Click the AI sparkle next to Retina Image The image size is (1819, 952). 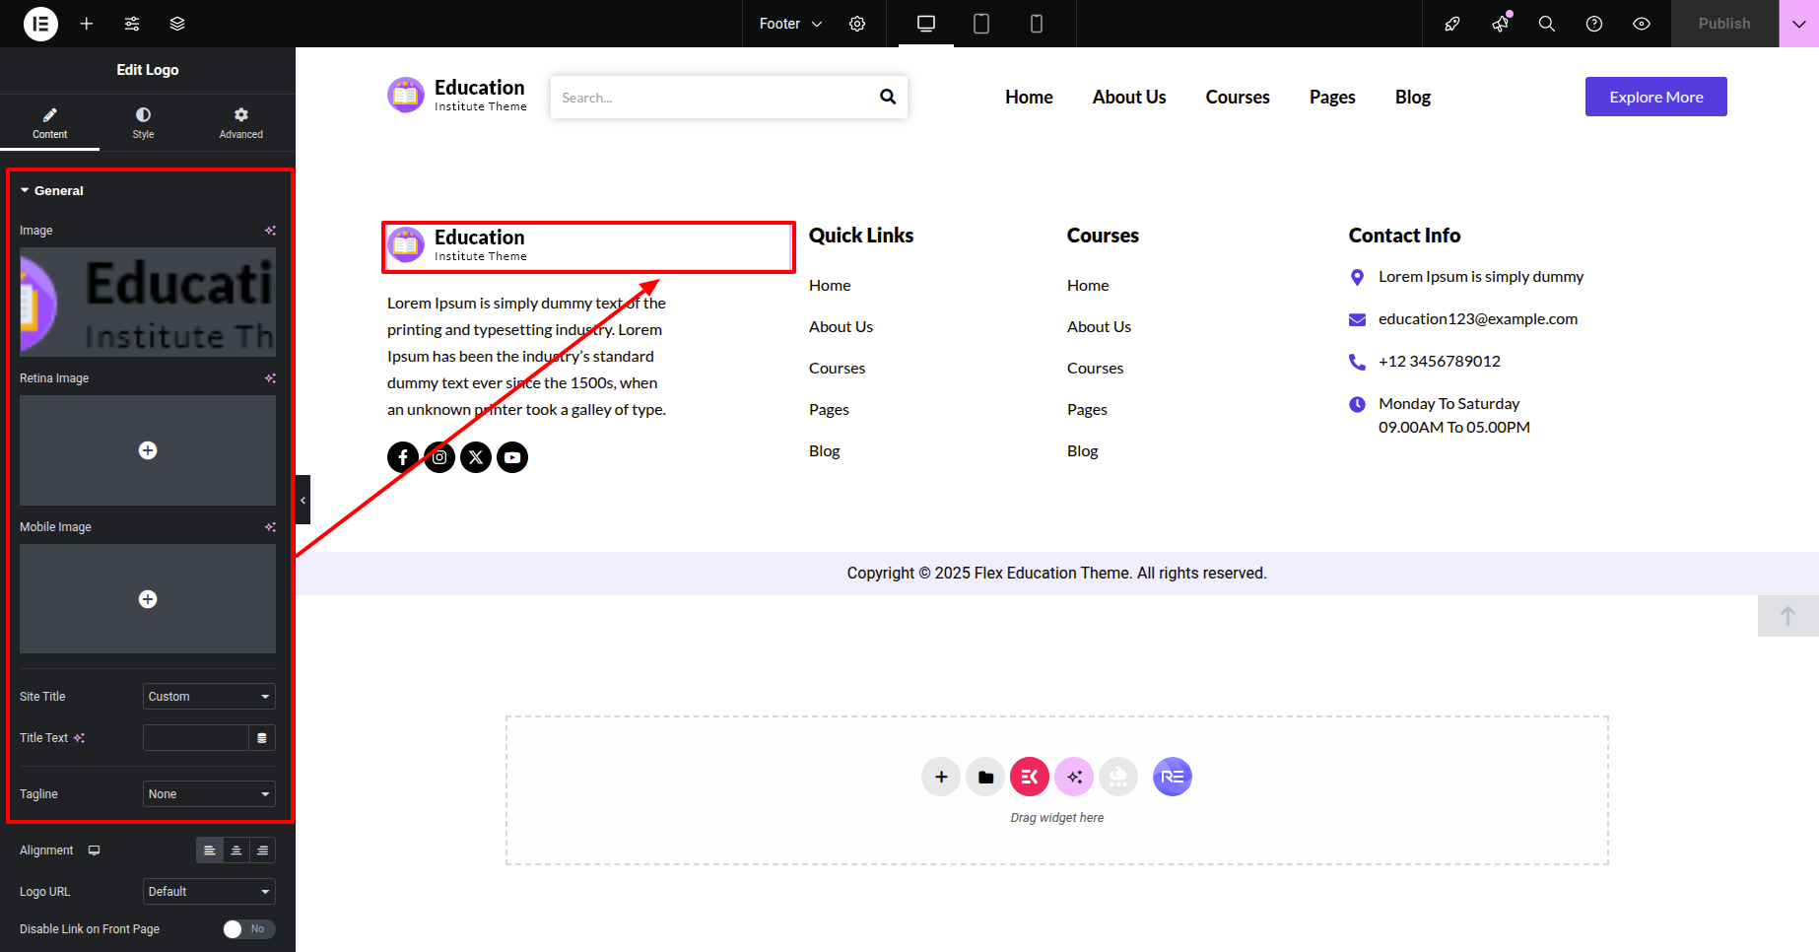(x=270, y=378)
